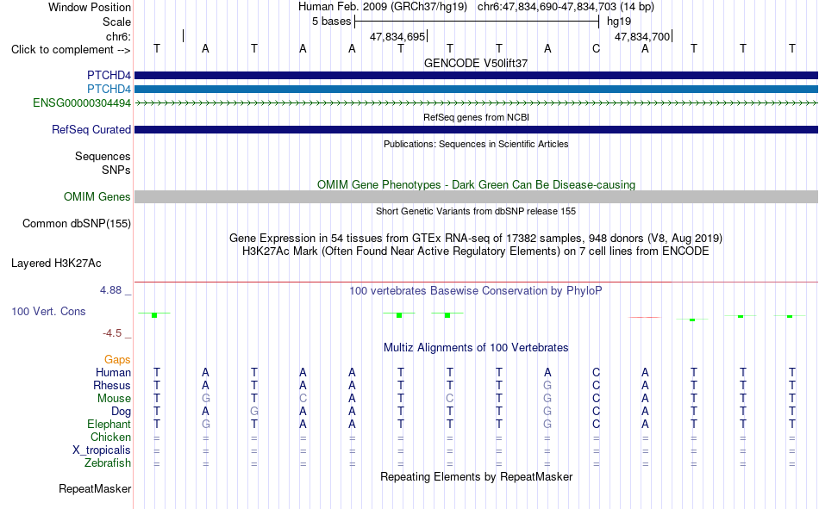Image resolution: width=819 pixels, height=509 pixels.
Task: Click the dark blue GENCODE PTCHD4 gene bar
Action: pyautogui.click(x=477, y=75)
